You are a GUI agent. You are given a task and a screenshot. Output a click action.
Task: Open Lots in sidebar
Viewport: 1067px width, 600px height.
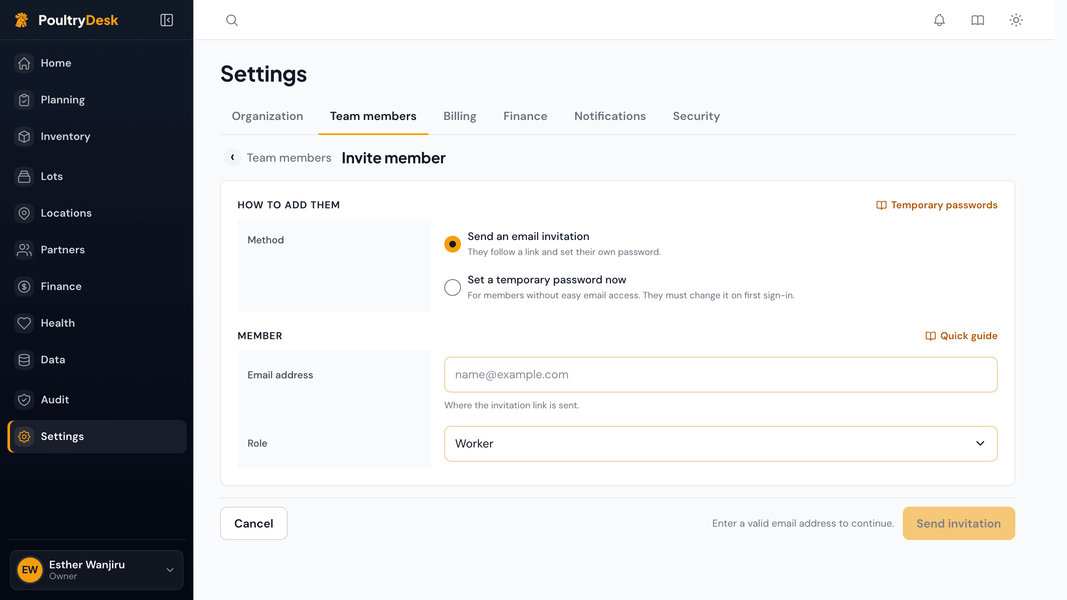97,177
